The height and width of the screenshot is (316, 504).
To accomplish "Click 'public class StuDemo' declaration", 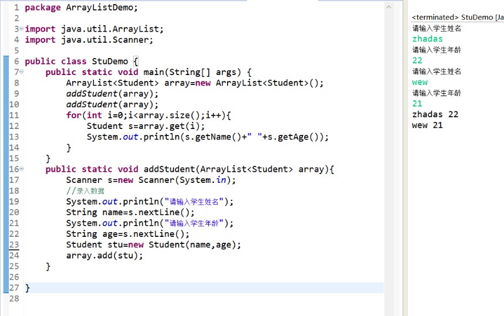I will click(x=76, y=62).
